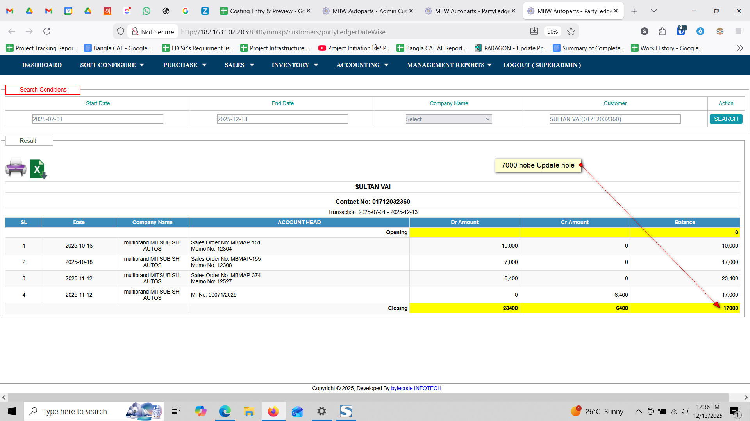
Task: Click the bookmark star icon in the address bar
Action: pos(571,32)
